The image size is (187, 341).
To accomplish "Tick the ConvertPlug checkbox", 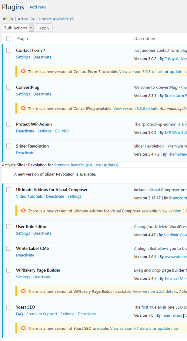I will (x=9, y=87).
